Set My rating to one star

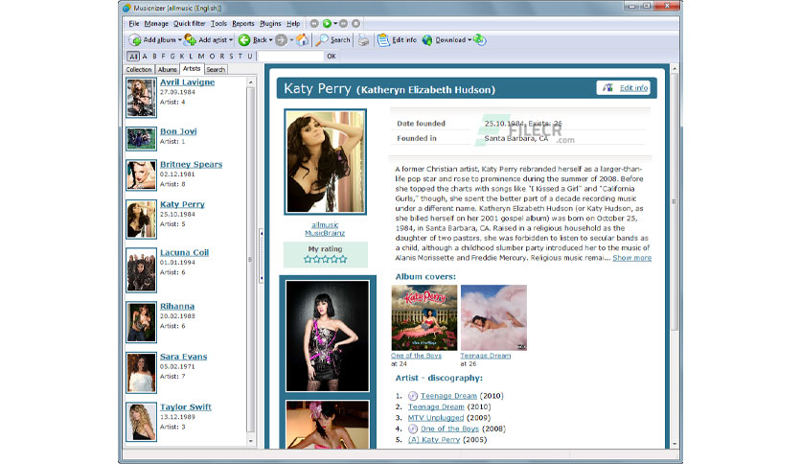308,260
